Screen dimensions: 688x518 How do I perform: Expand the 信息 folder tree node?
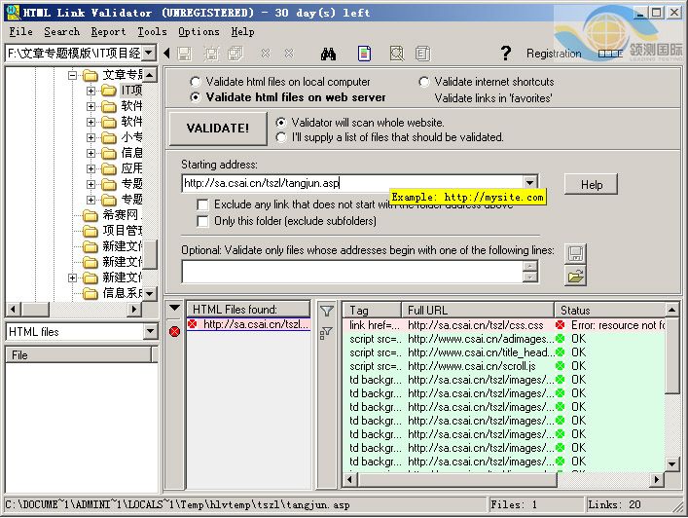tap(91, 153)
